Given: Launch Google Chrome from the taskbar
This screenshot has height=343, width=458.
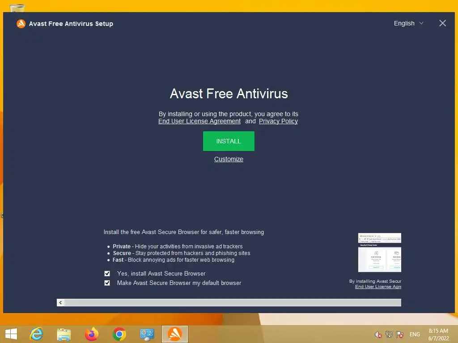Looking at the screenshot, I should click(x=119, y=334).
